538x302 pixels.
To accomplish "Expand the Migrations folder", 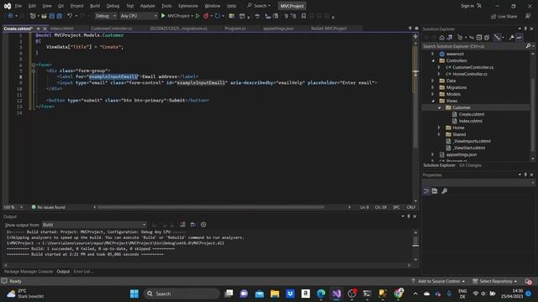I will [x=433, y=87].
